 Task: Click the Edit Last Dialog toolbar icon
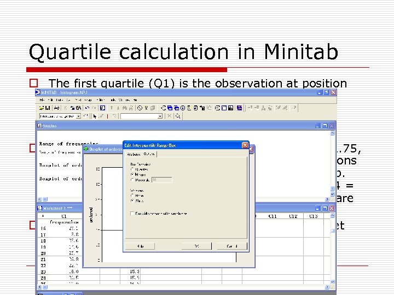[102, 108]
